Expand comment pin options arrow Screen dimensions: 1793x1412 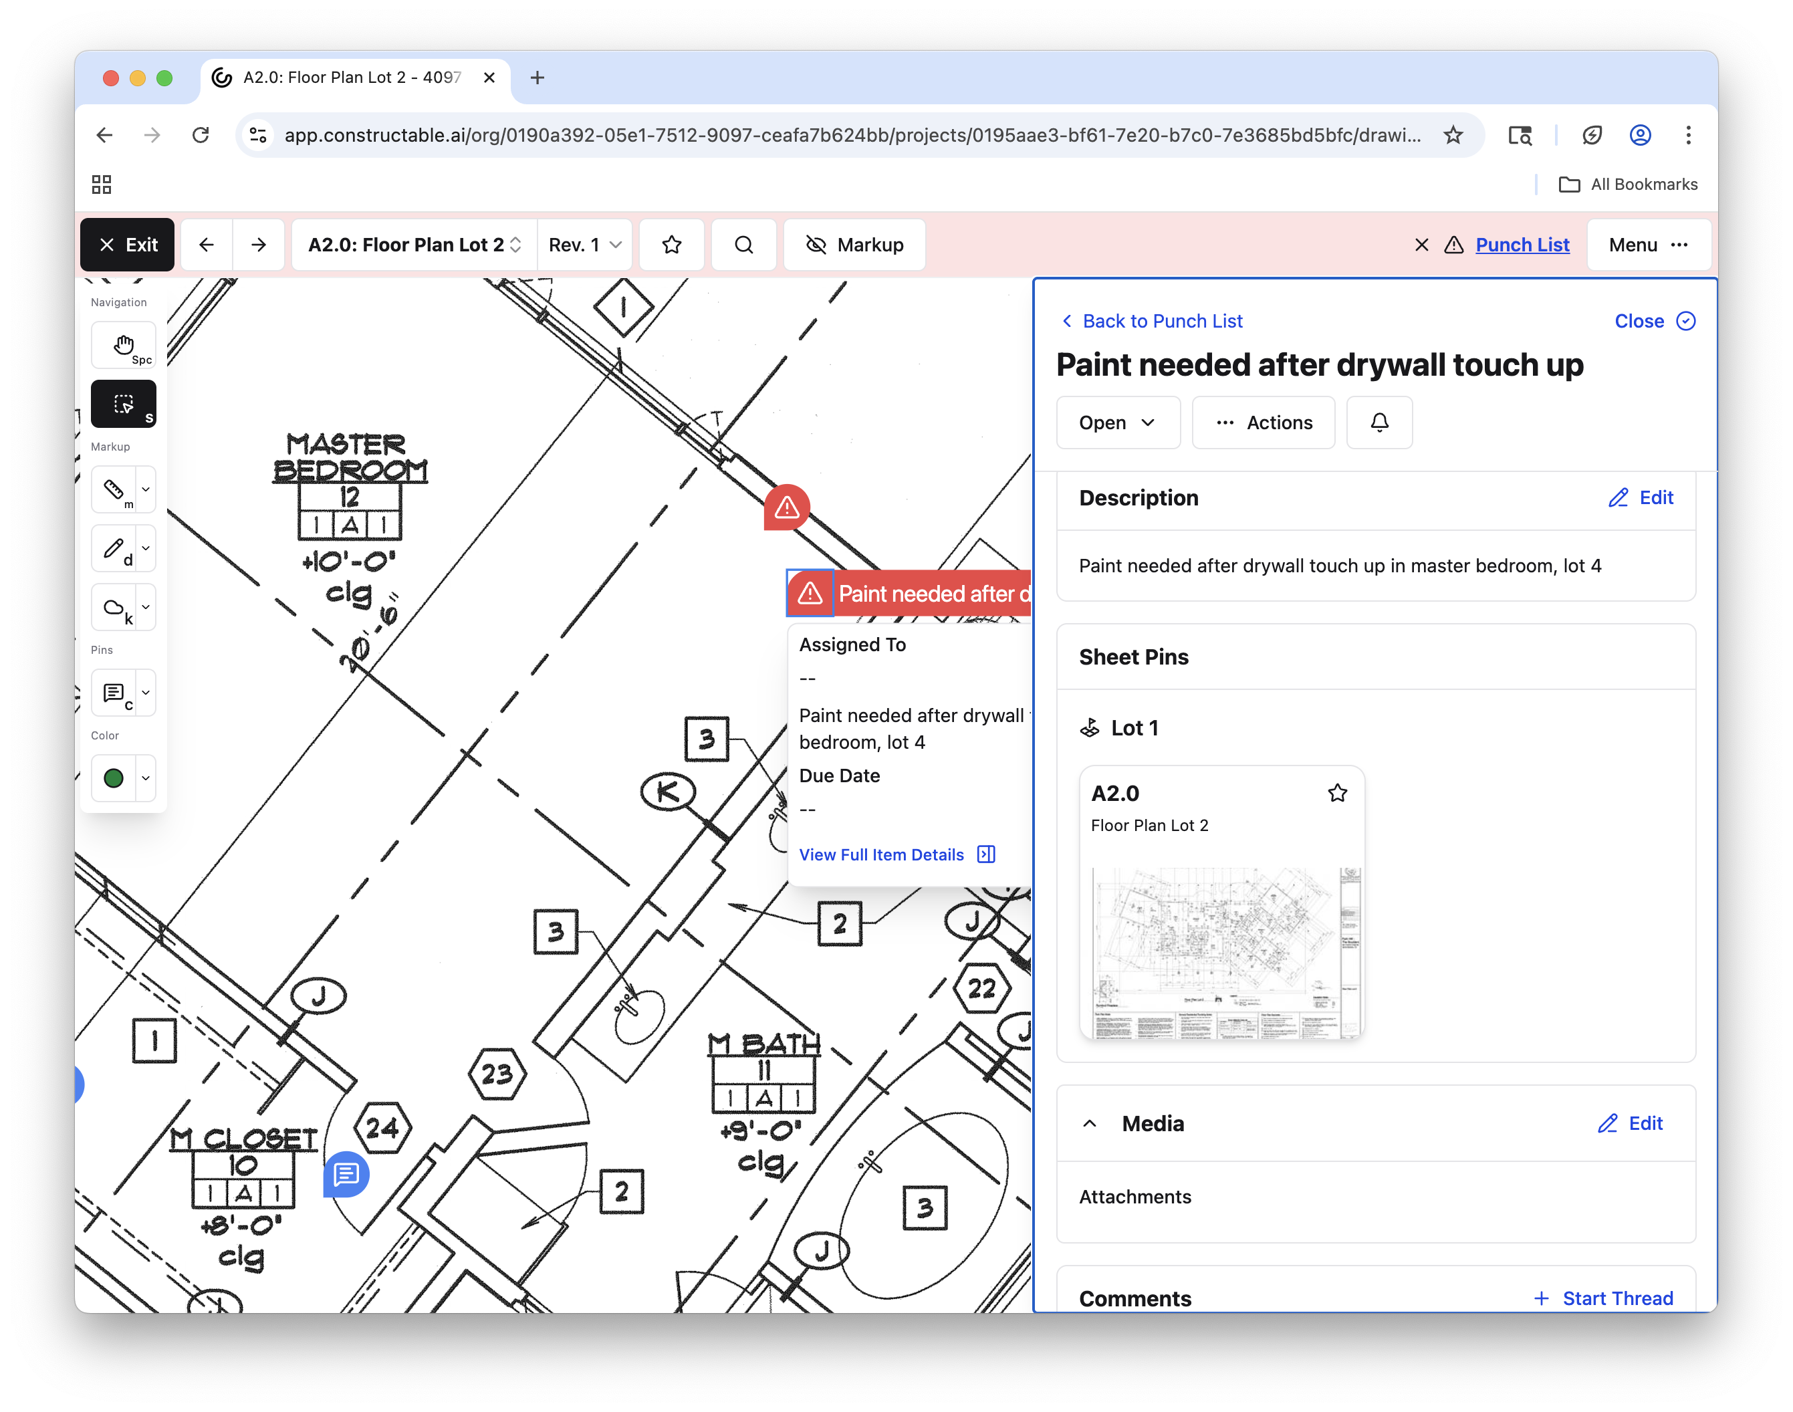pos(146,693)
